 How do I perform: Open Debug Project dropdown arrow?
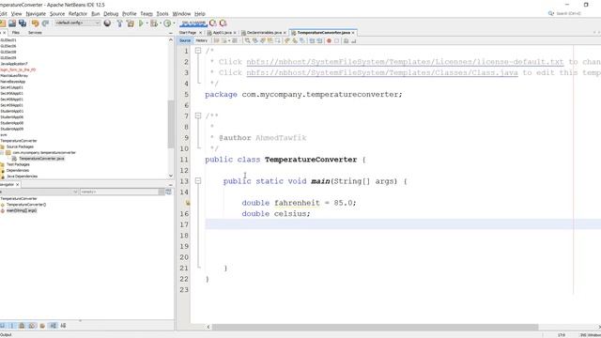coord(161,23)
